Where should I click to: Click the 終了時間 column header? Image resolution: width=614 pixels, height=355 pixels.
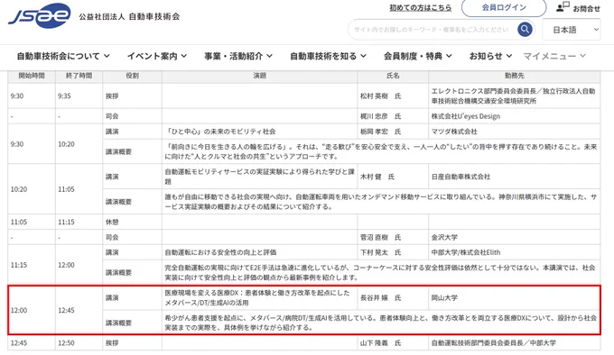79,76
